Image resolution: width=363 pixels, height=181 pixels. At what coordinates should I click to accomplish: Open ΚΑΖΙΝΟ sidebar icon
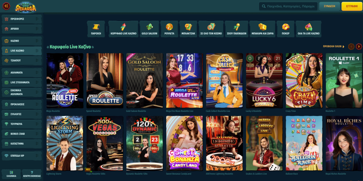pos(6,41)
